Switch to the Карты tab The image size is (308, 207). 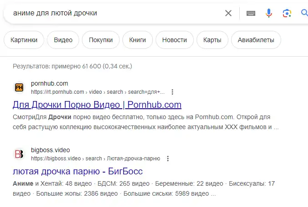pyautogui.click(x=212, y=40)
